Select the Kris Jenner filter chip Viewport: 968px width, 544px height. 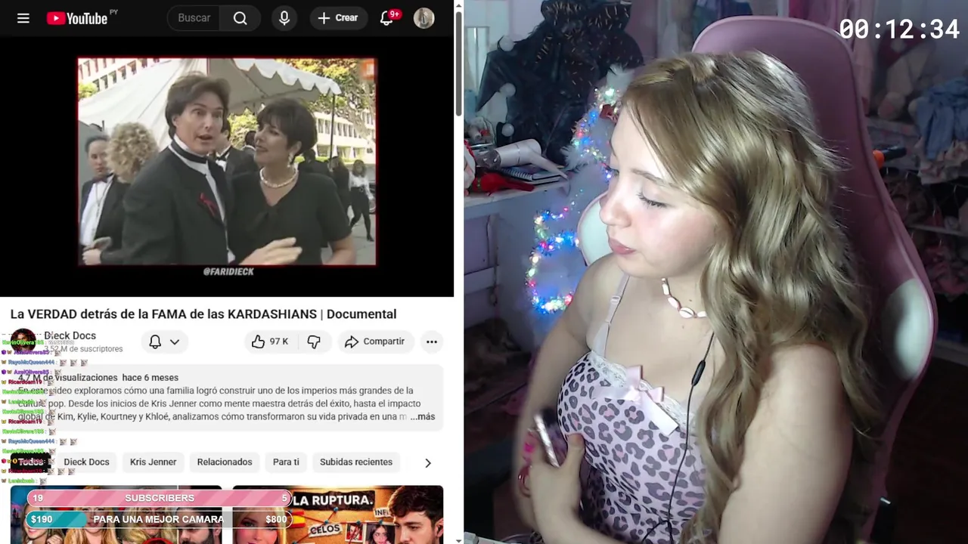(153, 462)
